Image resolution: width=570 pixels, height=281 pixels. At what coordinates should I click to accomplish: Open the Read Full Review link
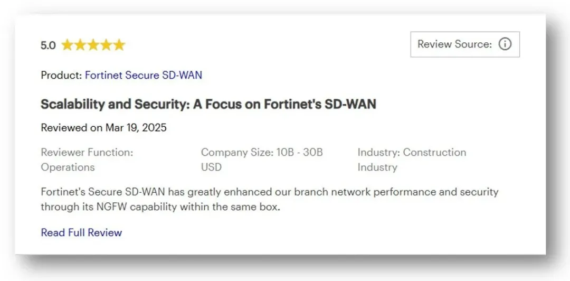pos(81,232)
